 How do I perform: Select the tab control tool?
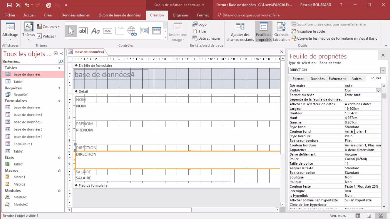120,31
